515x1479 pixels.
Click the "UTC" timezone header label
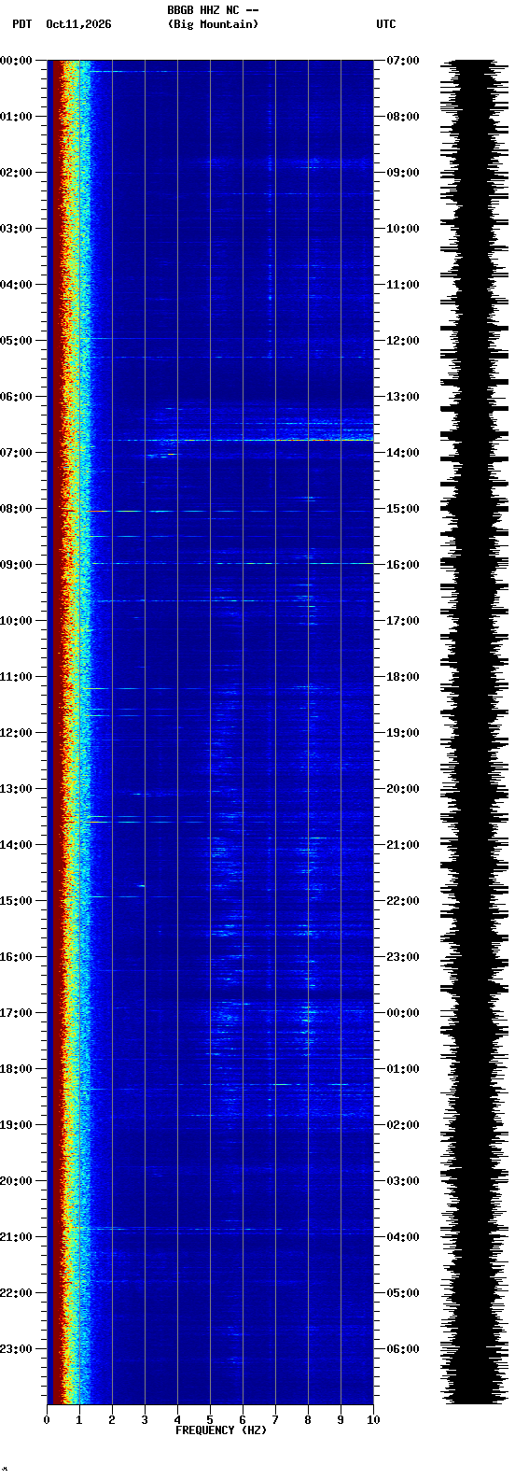pos(386,24)
